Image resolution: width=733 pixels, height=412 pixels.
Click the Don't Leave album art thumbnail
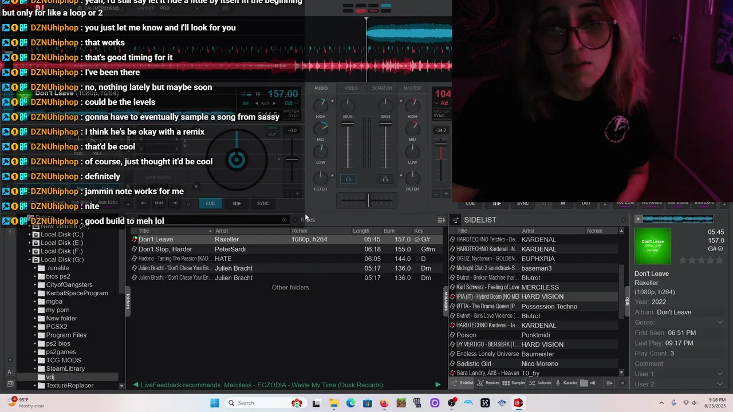point(653,246)
